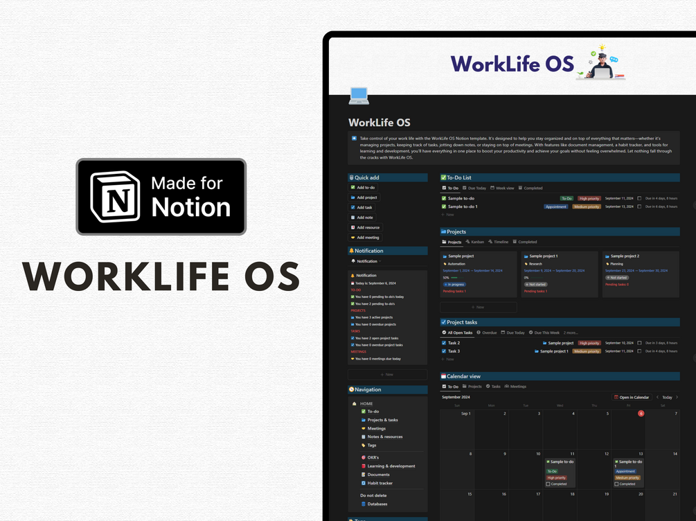Click Open in Calendar button

632,397
